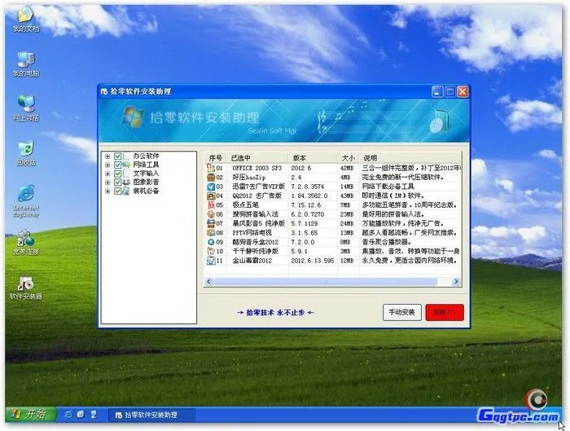
Task: Uncheck the 网络工具 checkbox
Action: [x=117, y=165]
